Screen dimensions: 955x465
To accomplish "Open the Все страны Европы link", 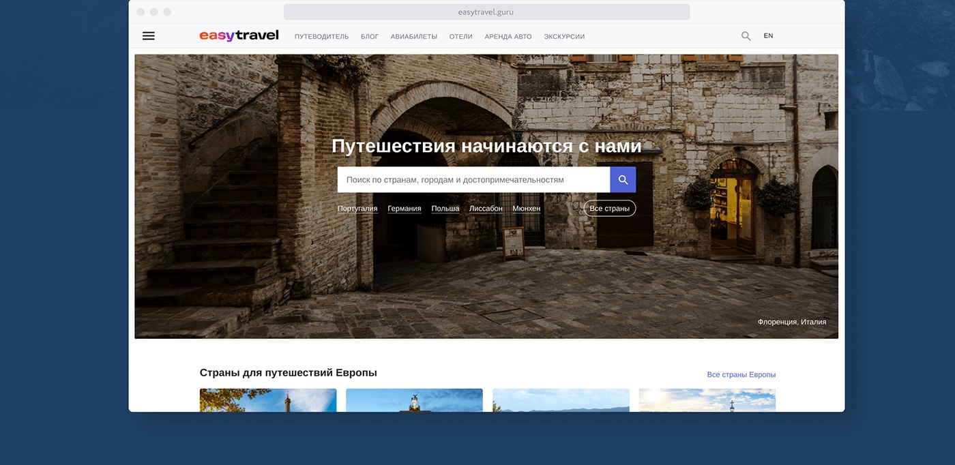I will pyautogui.click(x=741, y=375).
